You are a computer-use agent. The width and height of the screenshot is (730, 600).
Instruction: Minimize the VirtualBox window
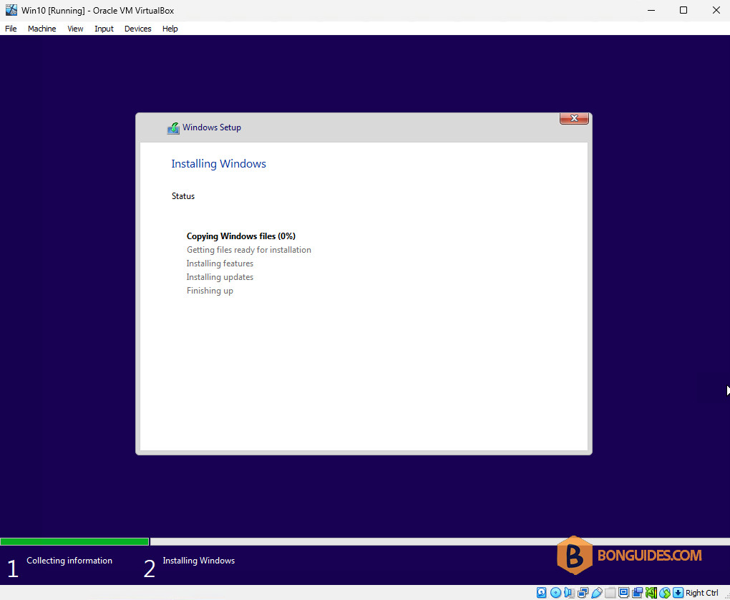(651, 10)
